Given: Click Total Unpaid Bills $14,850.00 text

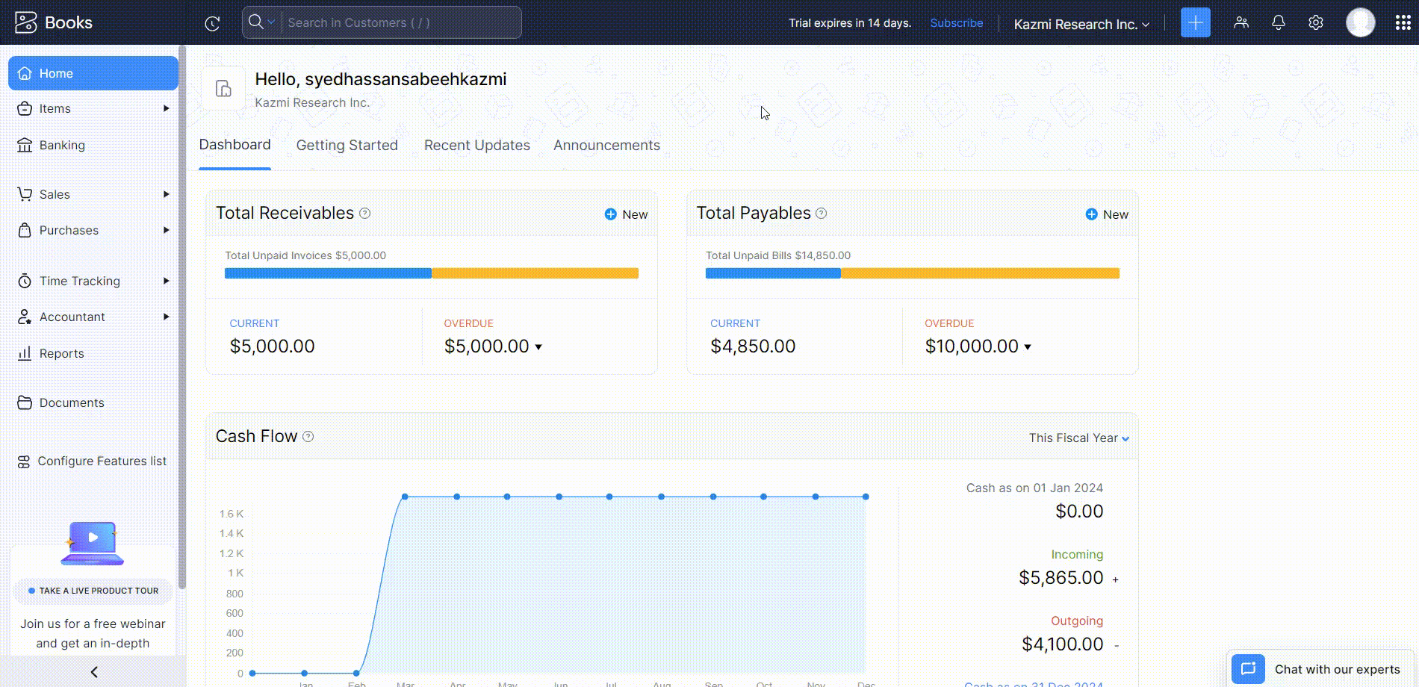Looking at the screenshot, I should pos(778,255).
